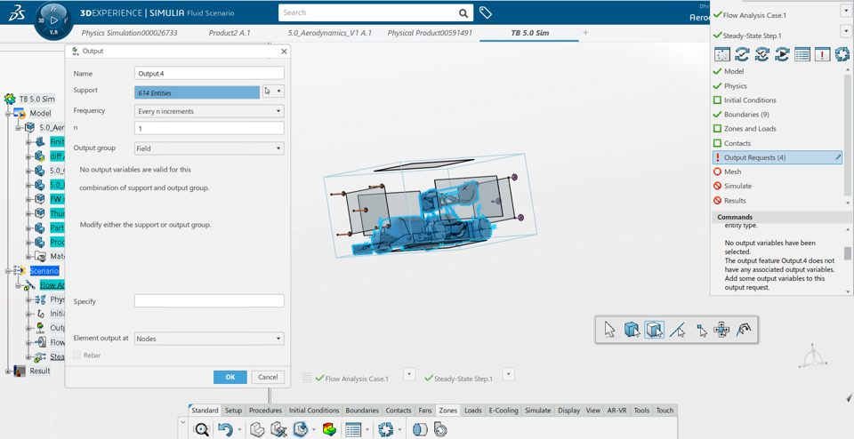Click the feature manager table icon in assistant

802,54
